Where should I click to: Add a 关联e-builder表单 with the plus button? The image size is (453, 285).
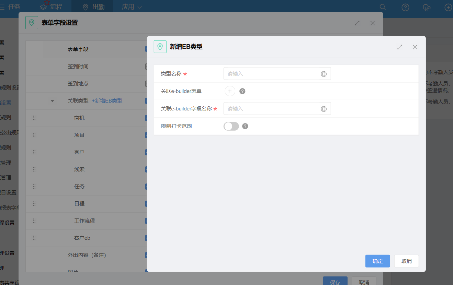point(230,91)
